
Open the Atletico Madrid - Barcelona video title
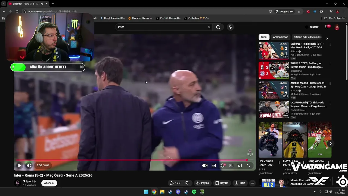308,85
